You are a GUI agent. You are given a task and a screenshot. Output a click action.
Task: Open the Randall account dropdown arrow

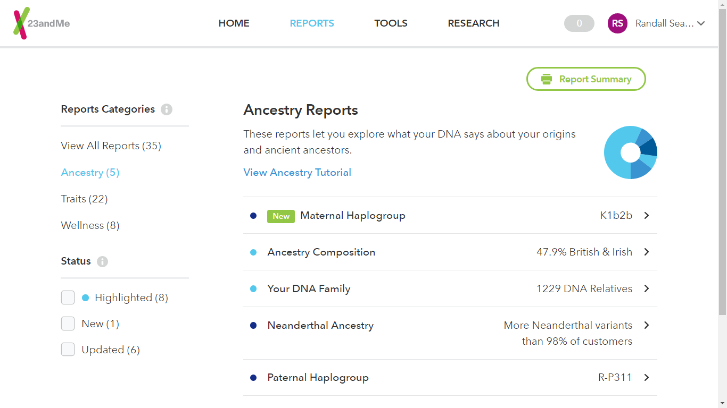[x=701, y=23]
